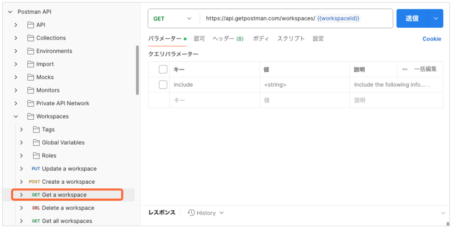Image resolution: width=453 pixels, height=228 pixels.
Task: Switch to the ボディ tab
Action: 261,39
